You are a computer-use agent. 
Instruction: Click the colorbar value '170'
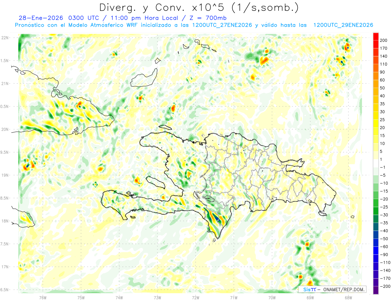pos(384,48)
